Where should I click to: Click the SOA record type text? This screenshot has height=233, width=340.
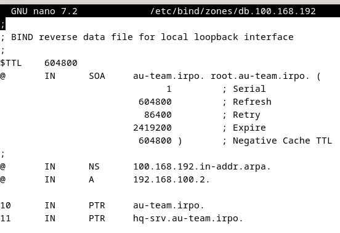97,76
